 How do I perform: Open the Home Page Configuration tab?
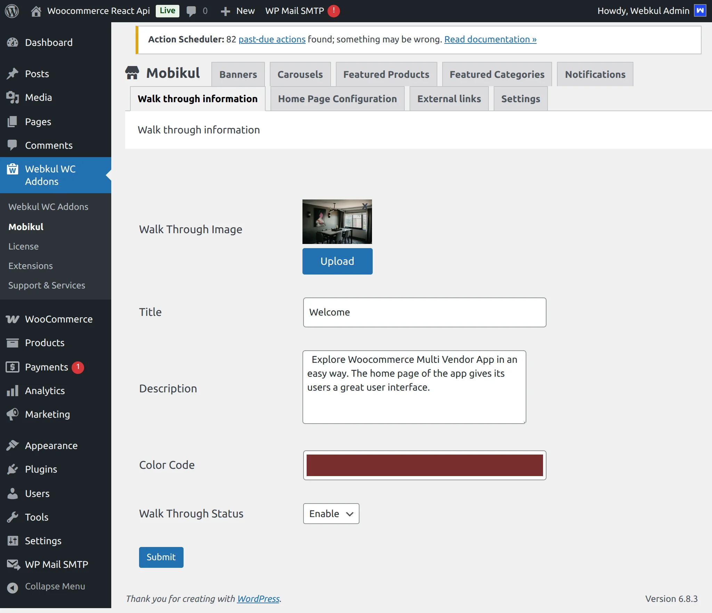337,99
